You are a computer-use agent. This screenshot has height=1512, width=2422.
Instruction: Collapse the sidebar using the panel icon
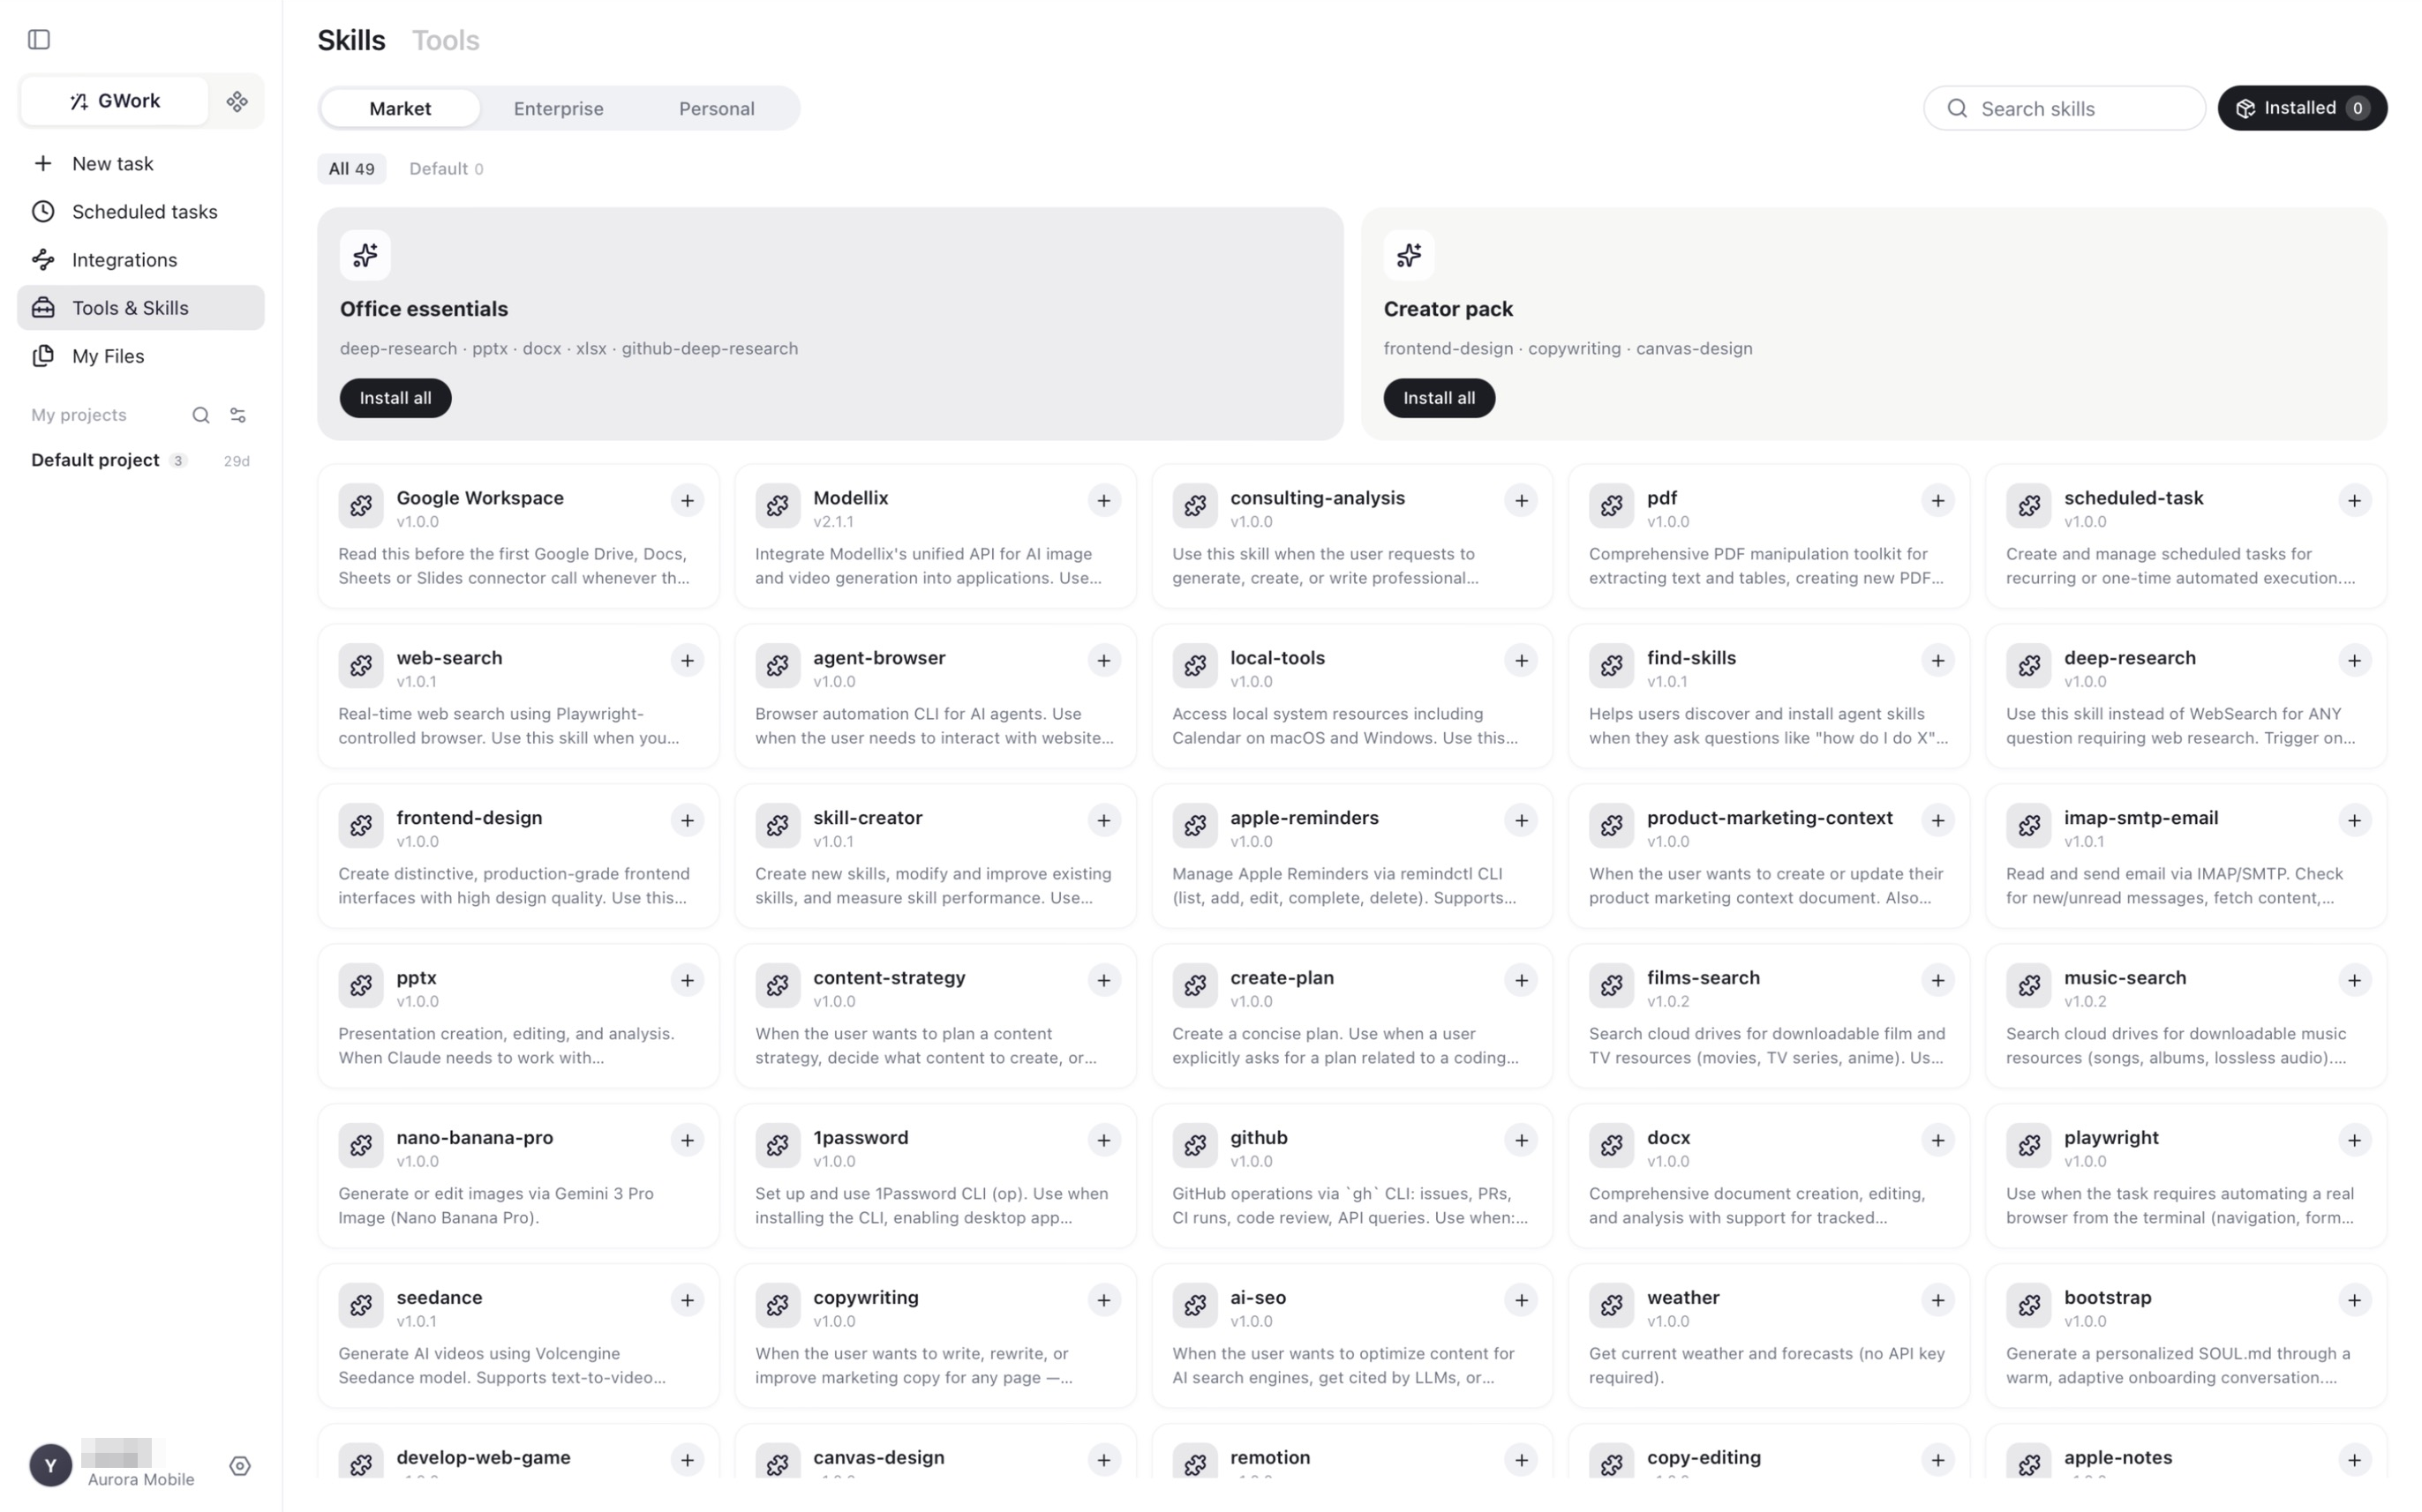pos(39,39)
